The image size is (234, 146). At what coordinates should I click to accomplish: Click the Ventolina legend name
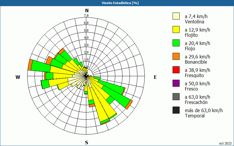click(194, 22)
